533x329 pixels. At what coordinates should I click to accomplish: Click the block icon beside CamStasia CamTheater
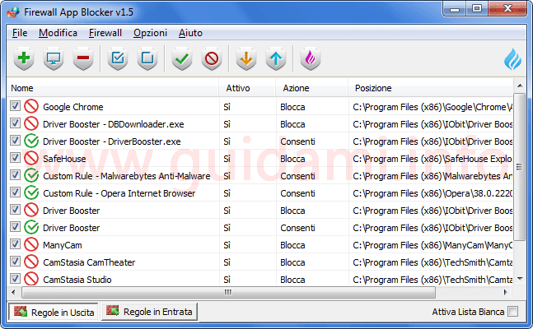tap(31, 262)
